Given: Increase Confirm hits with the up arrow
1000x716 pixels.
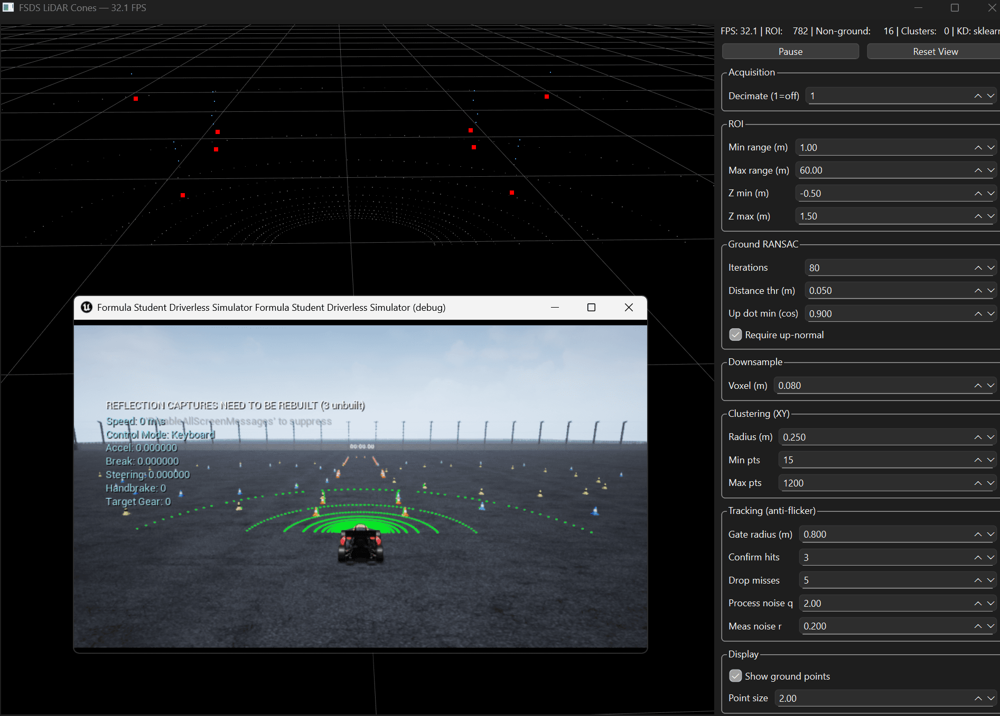Looking at the screenshot, I should pyautogui.click(x=978, y=558).
